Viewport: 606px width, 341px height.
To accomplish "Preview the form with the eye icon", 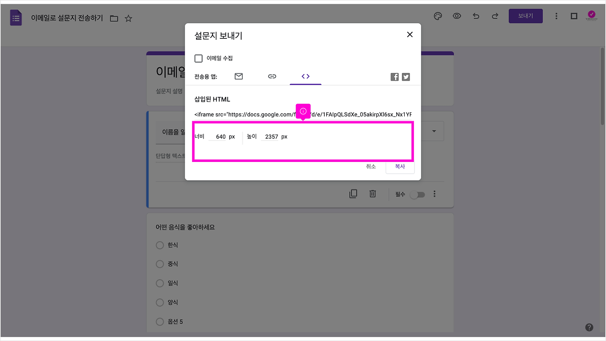I will click(456, 16).
